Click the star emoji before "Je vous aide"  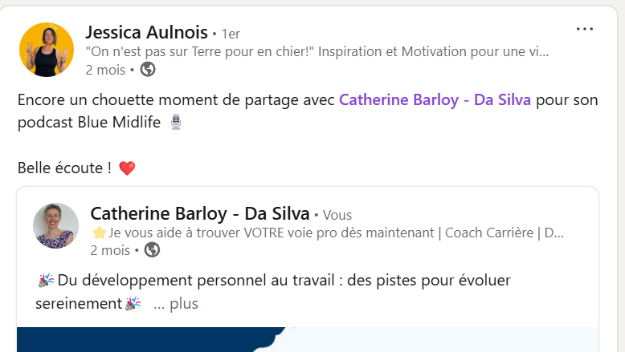[x=99, y=233]
